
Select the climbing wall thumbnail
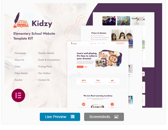pyautogui.click(x=124, y=21)
